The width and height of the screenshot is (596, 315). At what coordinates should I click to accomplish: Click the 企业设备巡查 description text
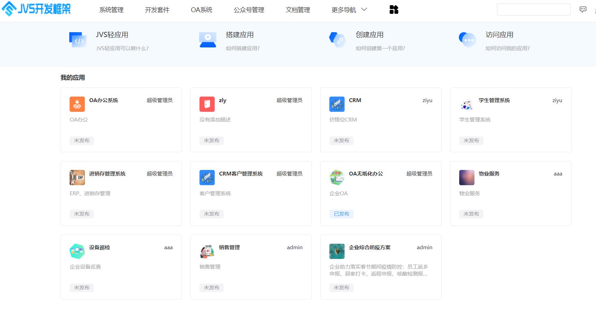pos(85,267)
